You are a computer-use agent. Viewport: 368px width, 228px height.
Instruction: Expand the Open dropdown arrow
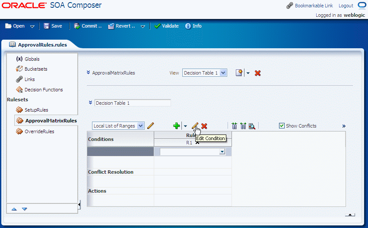point(32,26)
